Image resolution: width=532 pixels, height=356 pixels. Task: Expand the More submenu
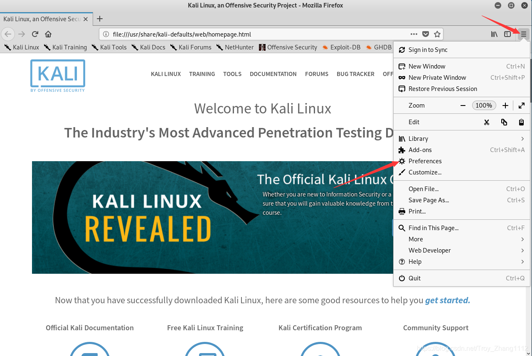coord(462,239)
